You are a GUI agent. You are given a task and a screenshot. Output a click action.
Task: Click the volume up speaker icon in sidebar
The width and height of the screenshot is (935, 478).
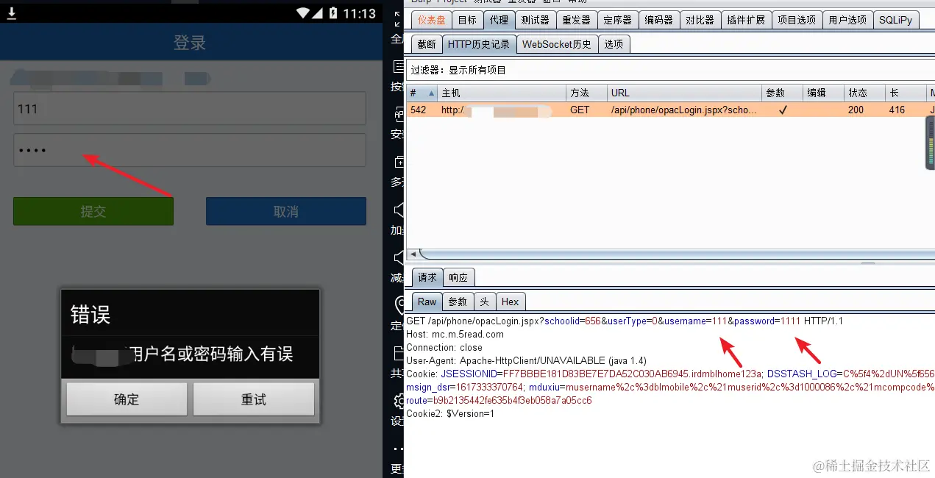click(398, 210)
